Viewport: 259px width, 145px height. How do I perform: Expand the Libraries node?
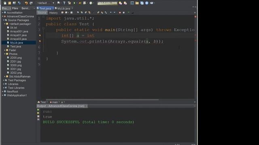coord(4,84)
